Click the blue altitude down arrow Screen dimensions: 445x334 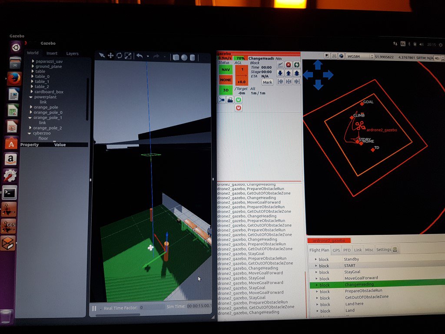point(280,73)
